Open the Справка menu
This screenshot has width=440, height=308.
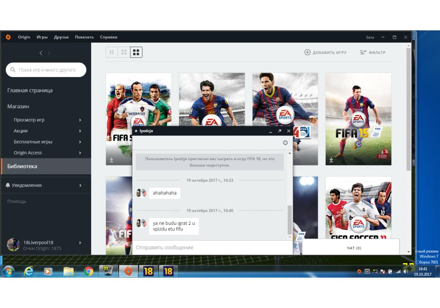tap(108, 37)
